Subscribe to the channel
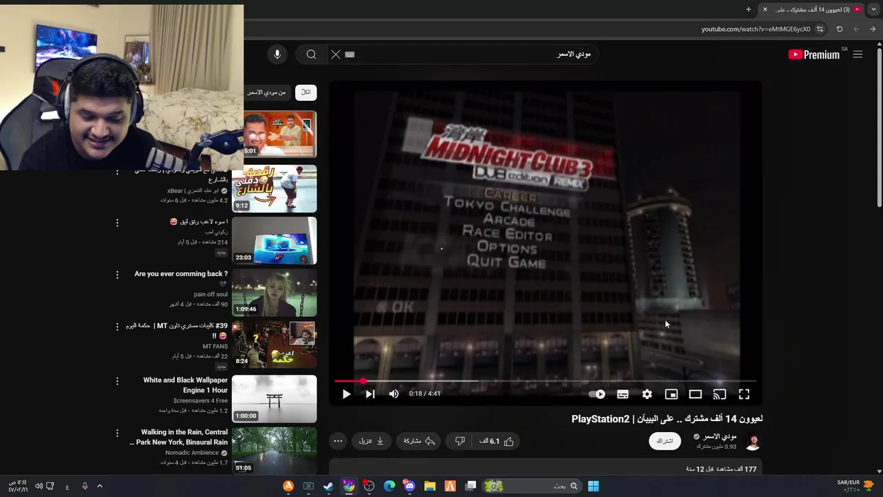Screen dimensions: 883x497 [665, 440]
